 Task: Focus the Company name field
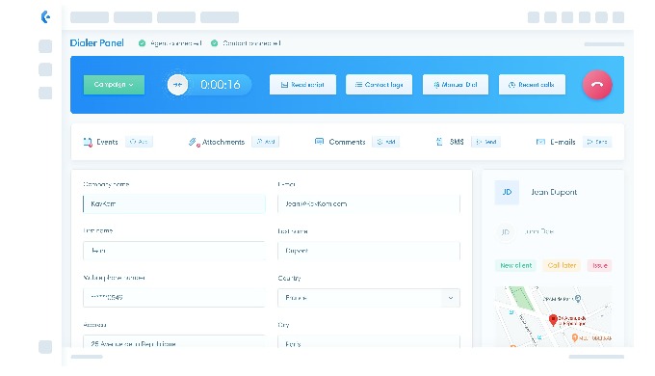(x=174, y=203)
